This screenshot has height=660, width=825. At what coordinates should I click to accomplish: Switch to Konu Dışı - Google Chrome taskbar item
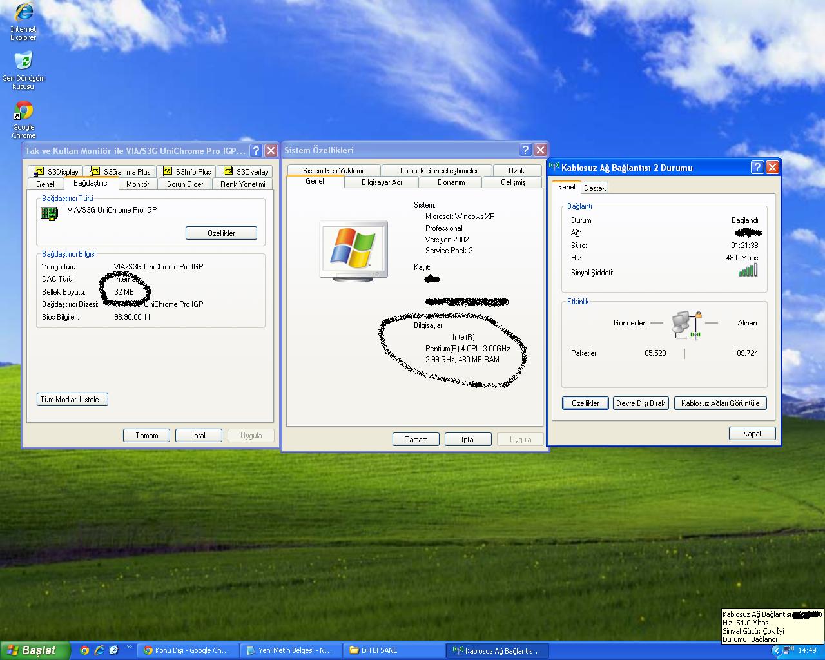pyautogui.click(x=188, y=650)
